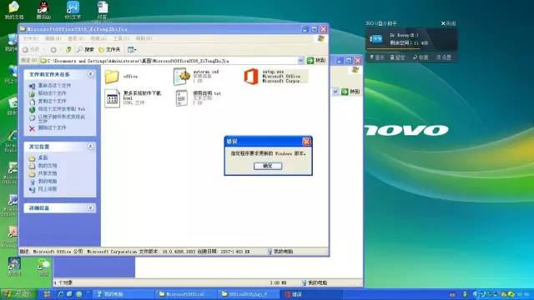Click 复制这个文件 in the task pane
Viewport: 534px width, 300px height.
coord(52,101)
